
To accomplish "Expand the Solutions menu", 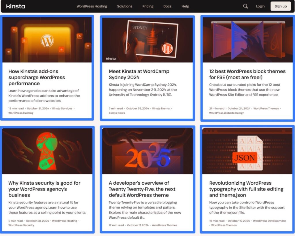I will coord(124,6).
